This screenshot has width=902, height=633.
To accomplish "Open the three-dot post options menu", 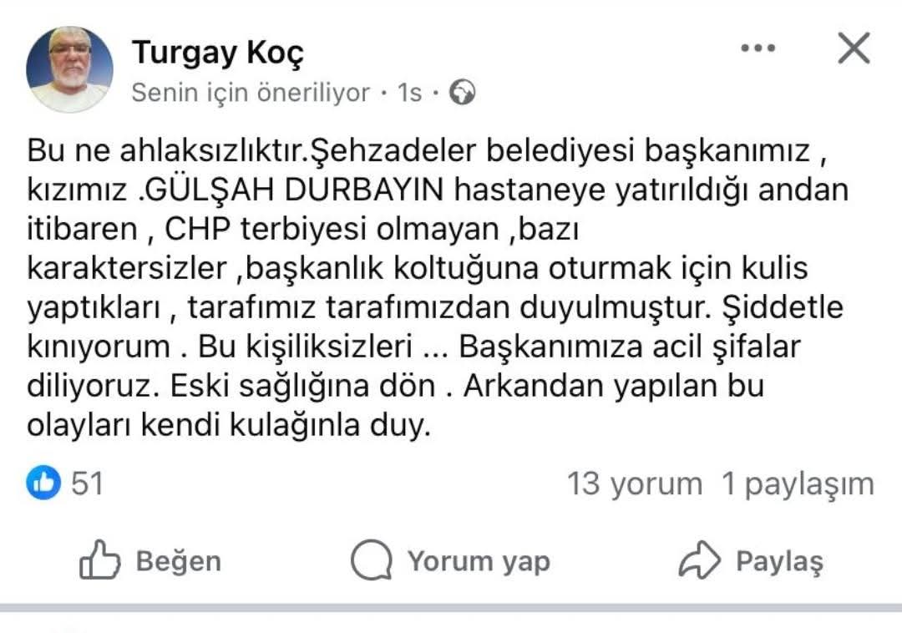I will tap(758, 49).
